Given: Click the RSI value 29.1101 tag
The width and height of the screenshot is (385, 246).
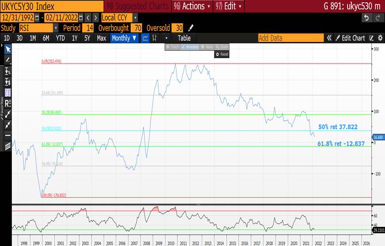Looking at the screenshot, I should click(x=379, y=230).
